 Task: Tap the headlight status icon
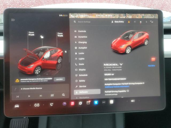13,20
